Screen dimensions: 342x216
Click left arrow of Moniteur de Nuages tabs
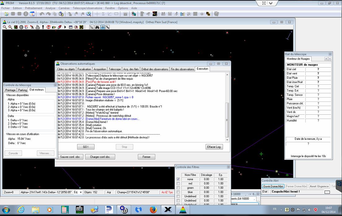[x=326, y=59]
